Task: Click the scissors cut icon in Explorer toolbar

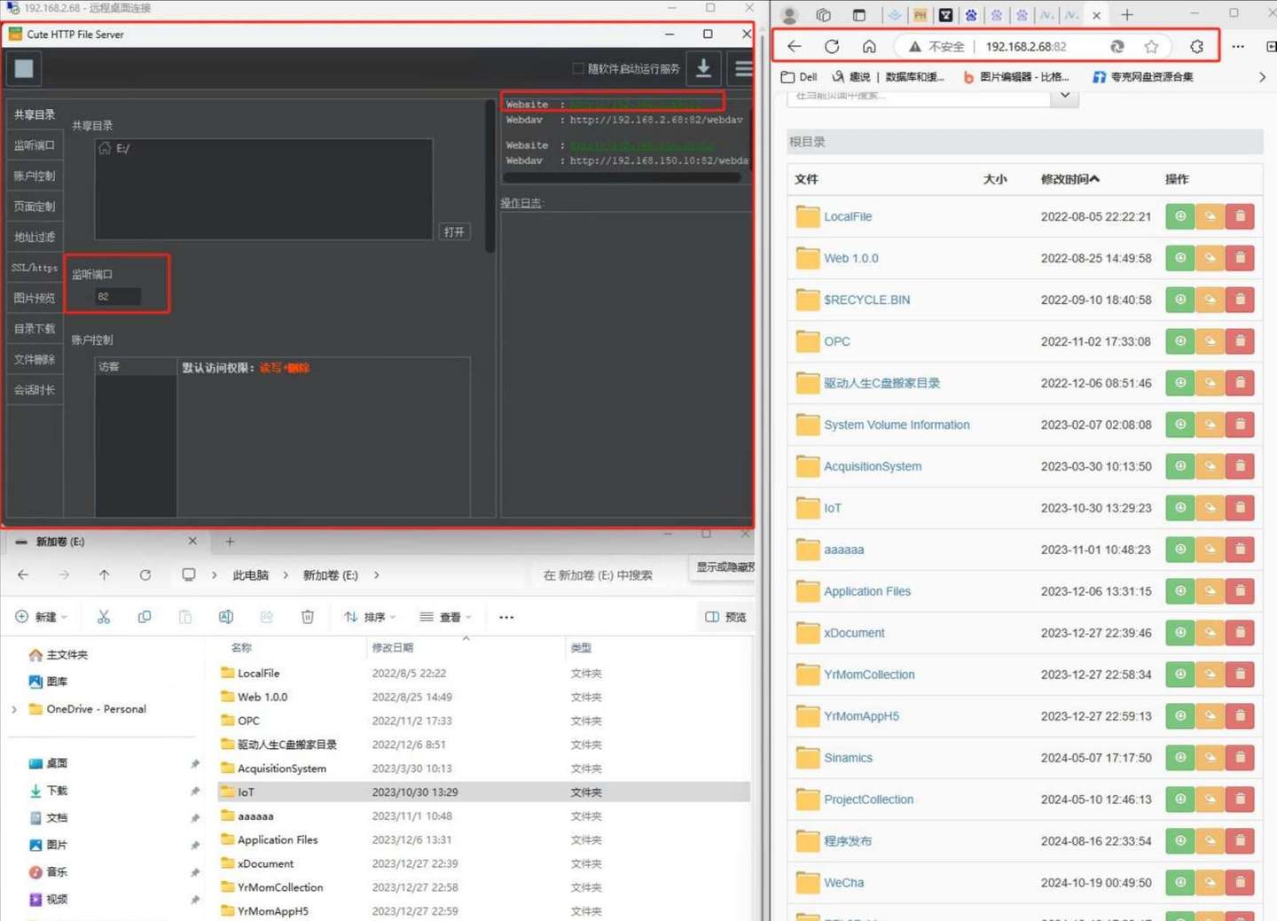Action: click(104, 617)
